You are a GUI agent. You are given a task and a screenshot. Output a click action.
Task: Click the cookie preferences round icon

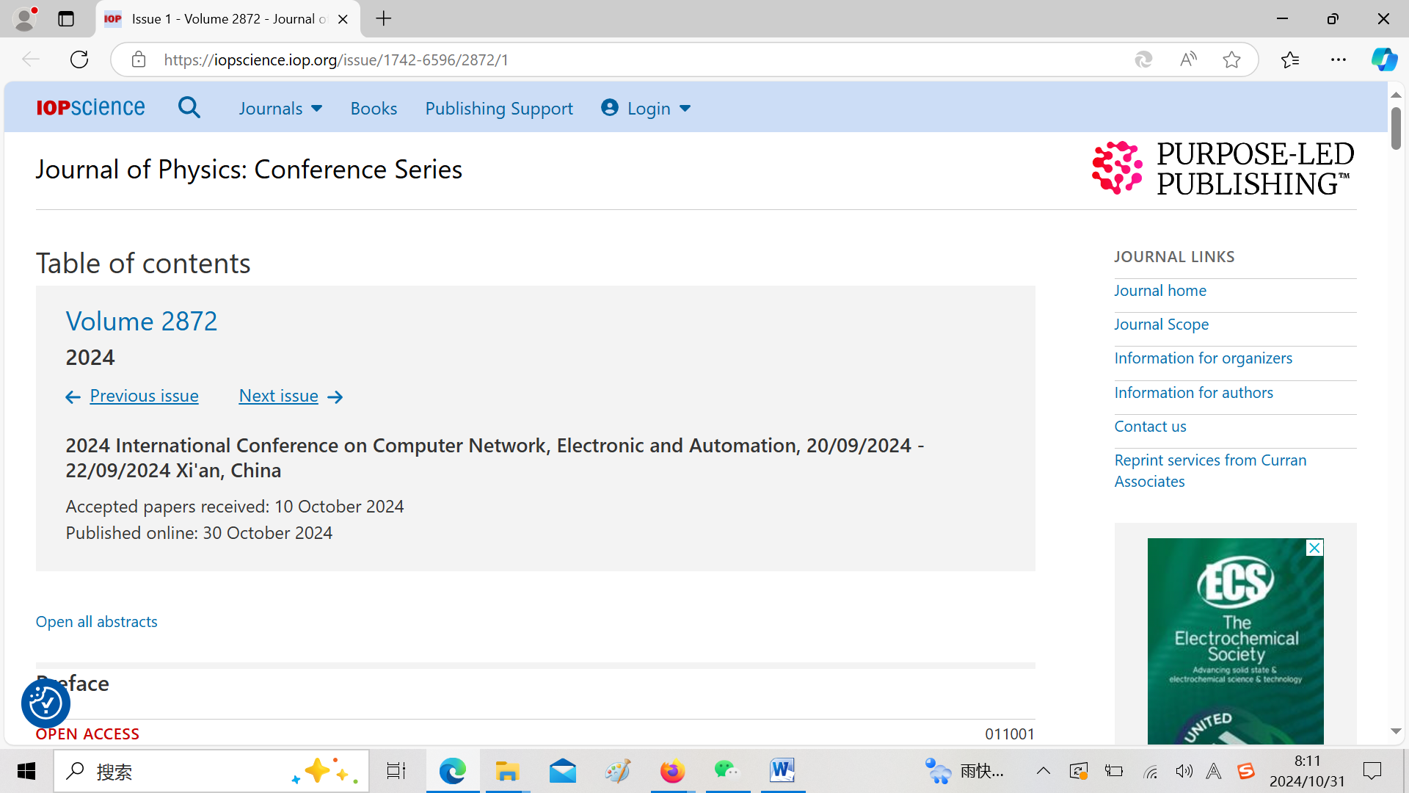(x=45, y=703)
